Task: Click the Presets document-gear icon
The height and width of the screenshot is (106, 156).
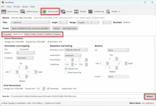Action: coord(108,11)
